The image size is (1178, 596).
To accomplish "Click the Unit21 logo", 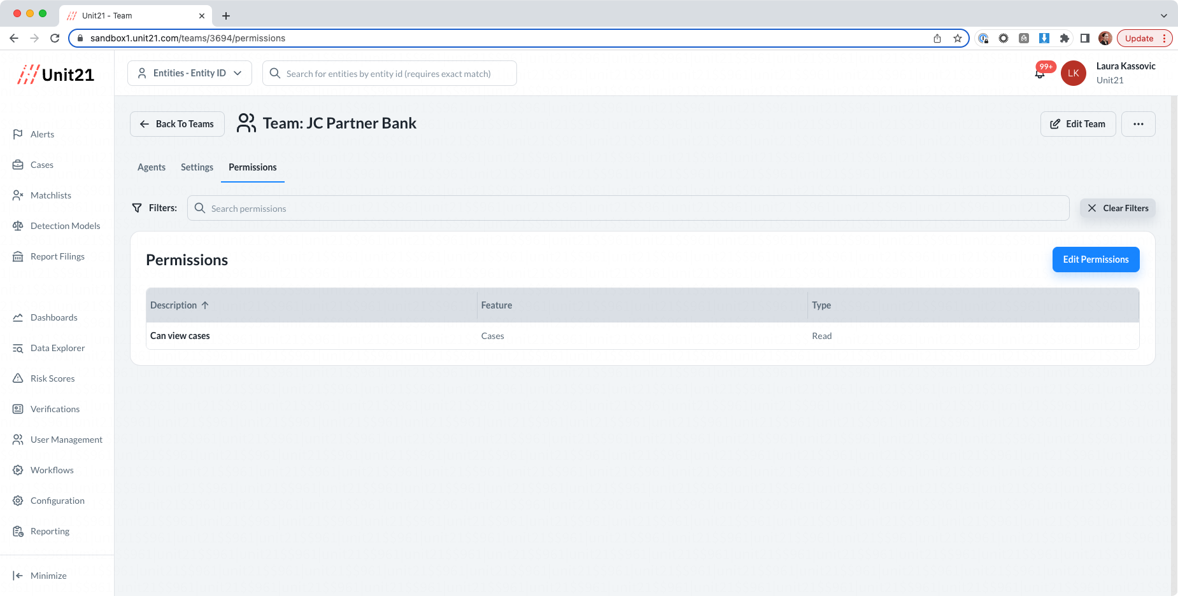I will click(56, 74).
